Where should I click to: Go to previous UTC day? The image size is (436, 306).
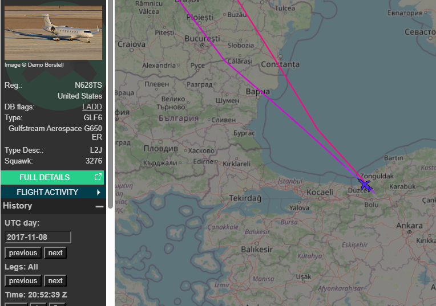pyautogui.click(x=23, y=253)
